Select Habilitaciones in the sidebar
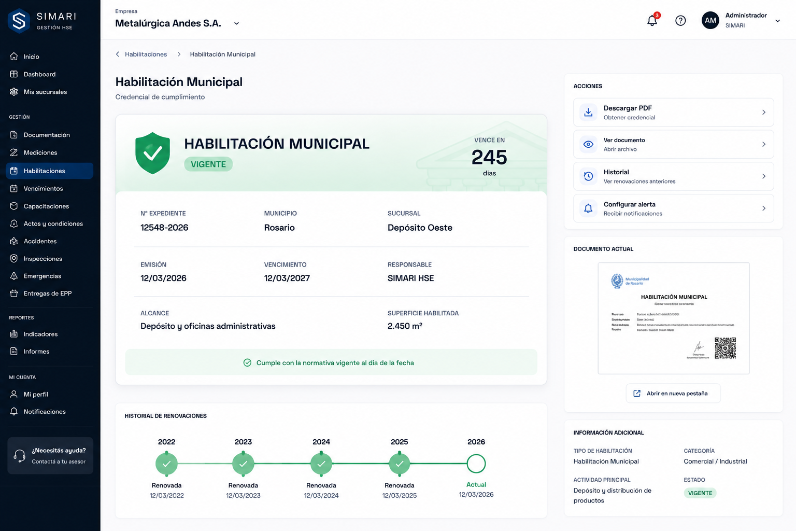Image resolution: width=796 pixels, height=531 pixels. pos(50,171)
